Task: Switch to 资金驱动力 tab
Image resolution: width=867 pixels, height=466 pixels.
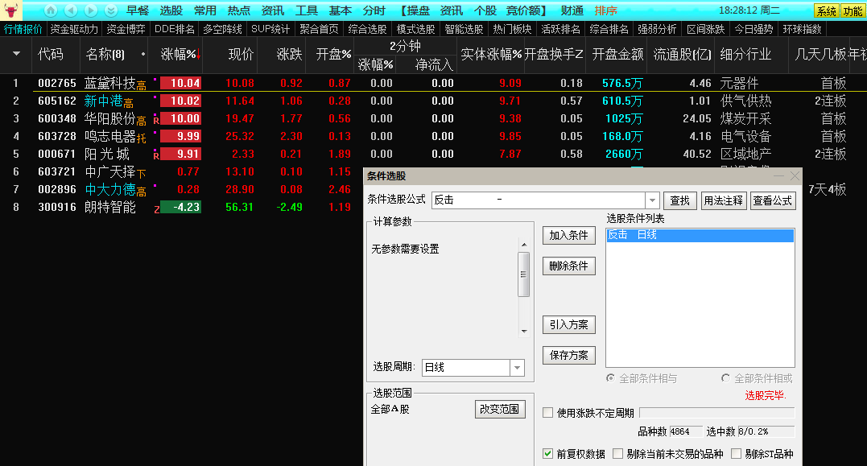Action: click(74, 29)
